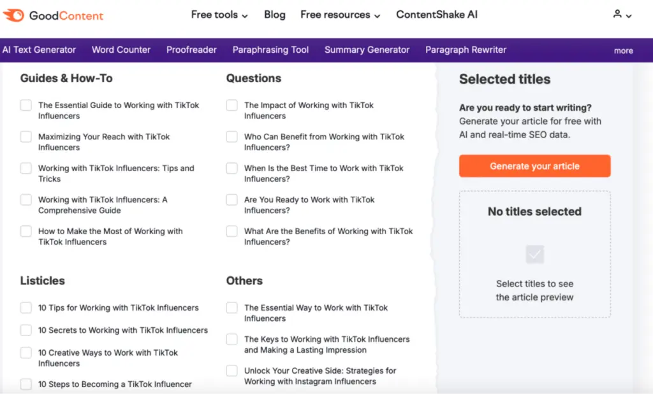Image resolution: width=653 pixels, height=394 pixels.
Task: Open ContentShake AI from the navigation
Action: [x=436, y=15]
